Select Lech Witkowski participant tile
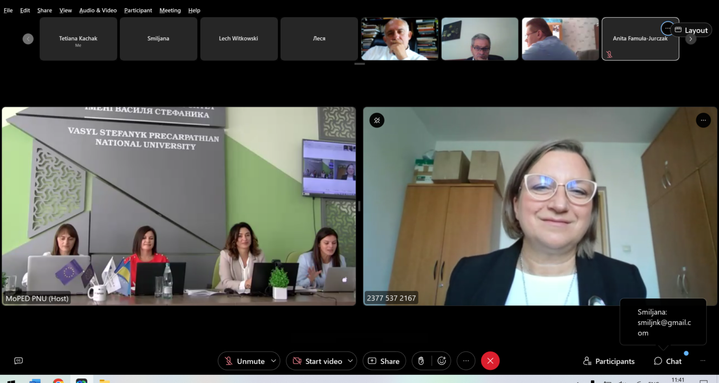Screen dimensions: 719x383 [239, 39]
